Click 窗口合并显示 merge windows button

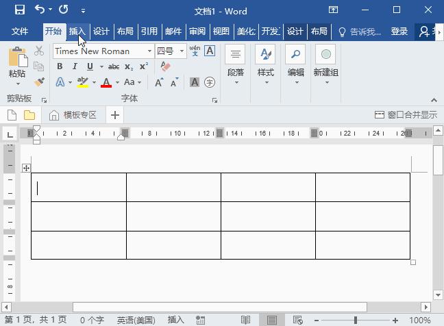(x=406, y=115)
